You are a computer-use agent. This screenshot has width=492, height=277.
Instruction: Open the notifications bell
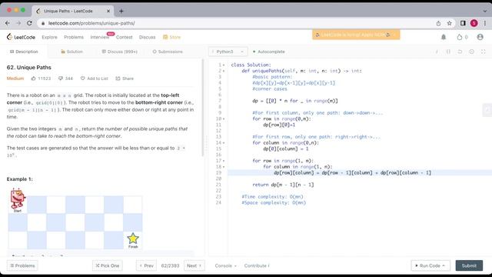click(444, 37)
